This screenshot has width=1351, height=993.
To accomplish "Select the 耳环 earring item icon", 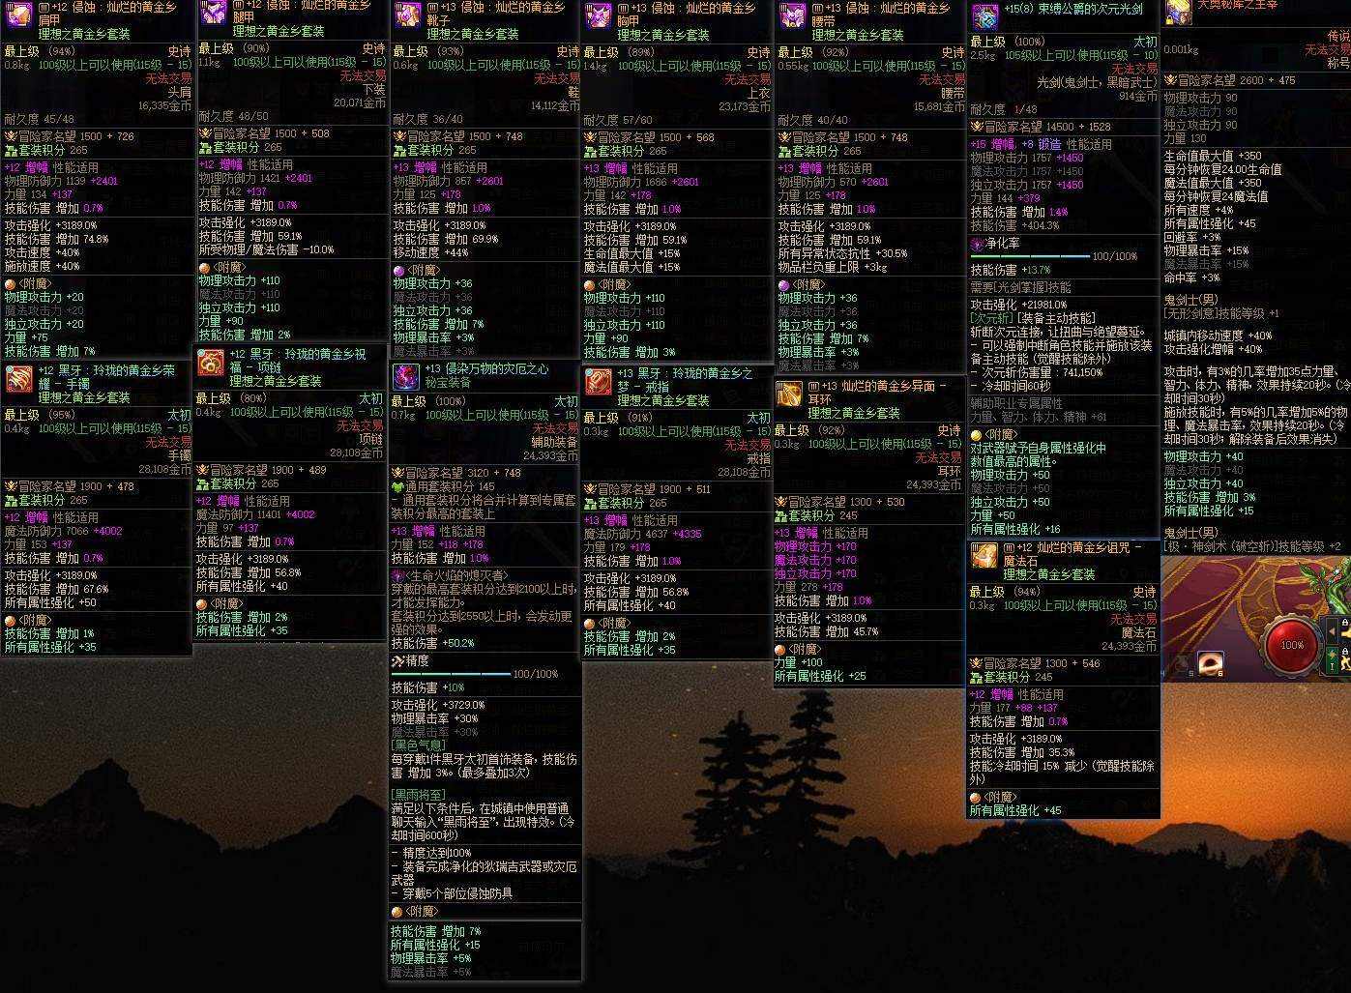I will pyautogui.click(x=790, y=394).
